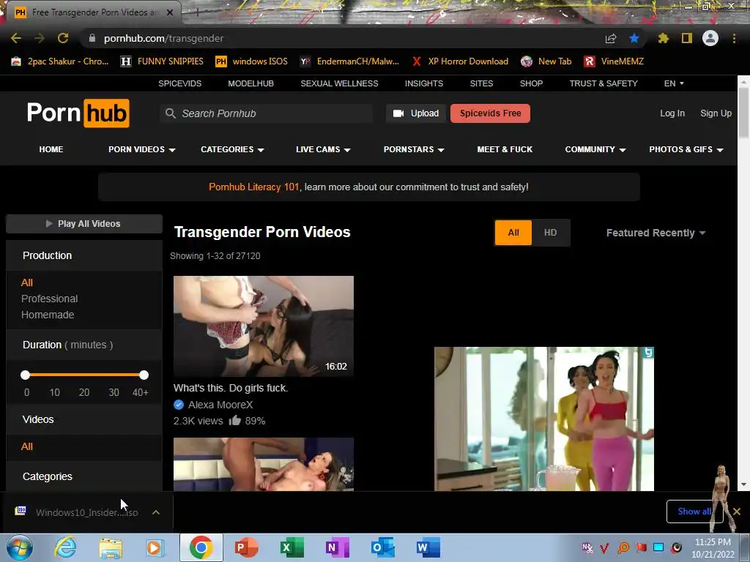
Task: Go to the HOME nav item
Action: pos(51,149)
